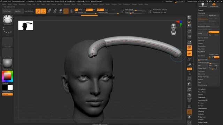223x125 pixels.
Task: Collapse the Geometry section
Action: (201, 13)
